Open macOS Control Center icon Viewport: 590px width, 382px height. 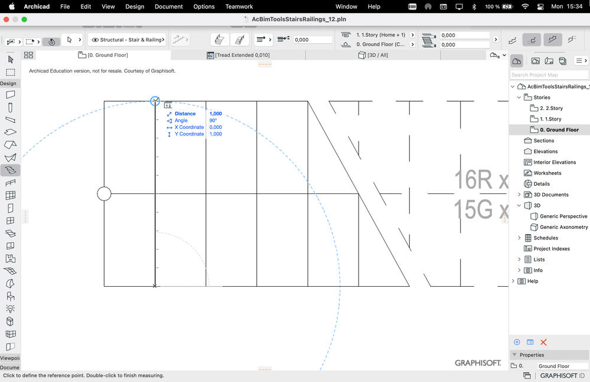point(541,7)
